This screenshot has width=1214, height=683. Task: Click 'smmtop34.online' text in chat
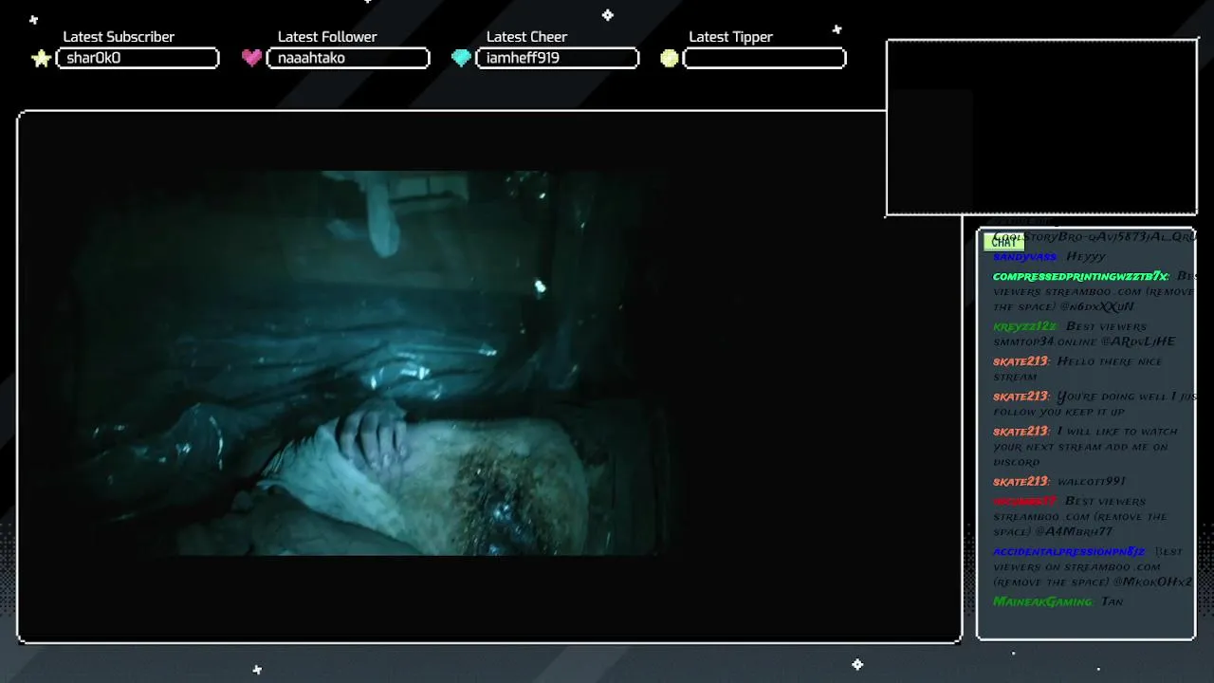coord(1044,341)
